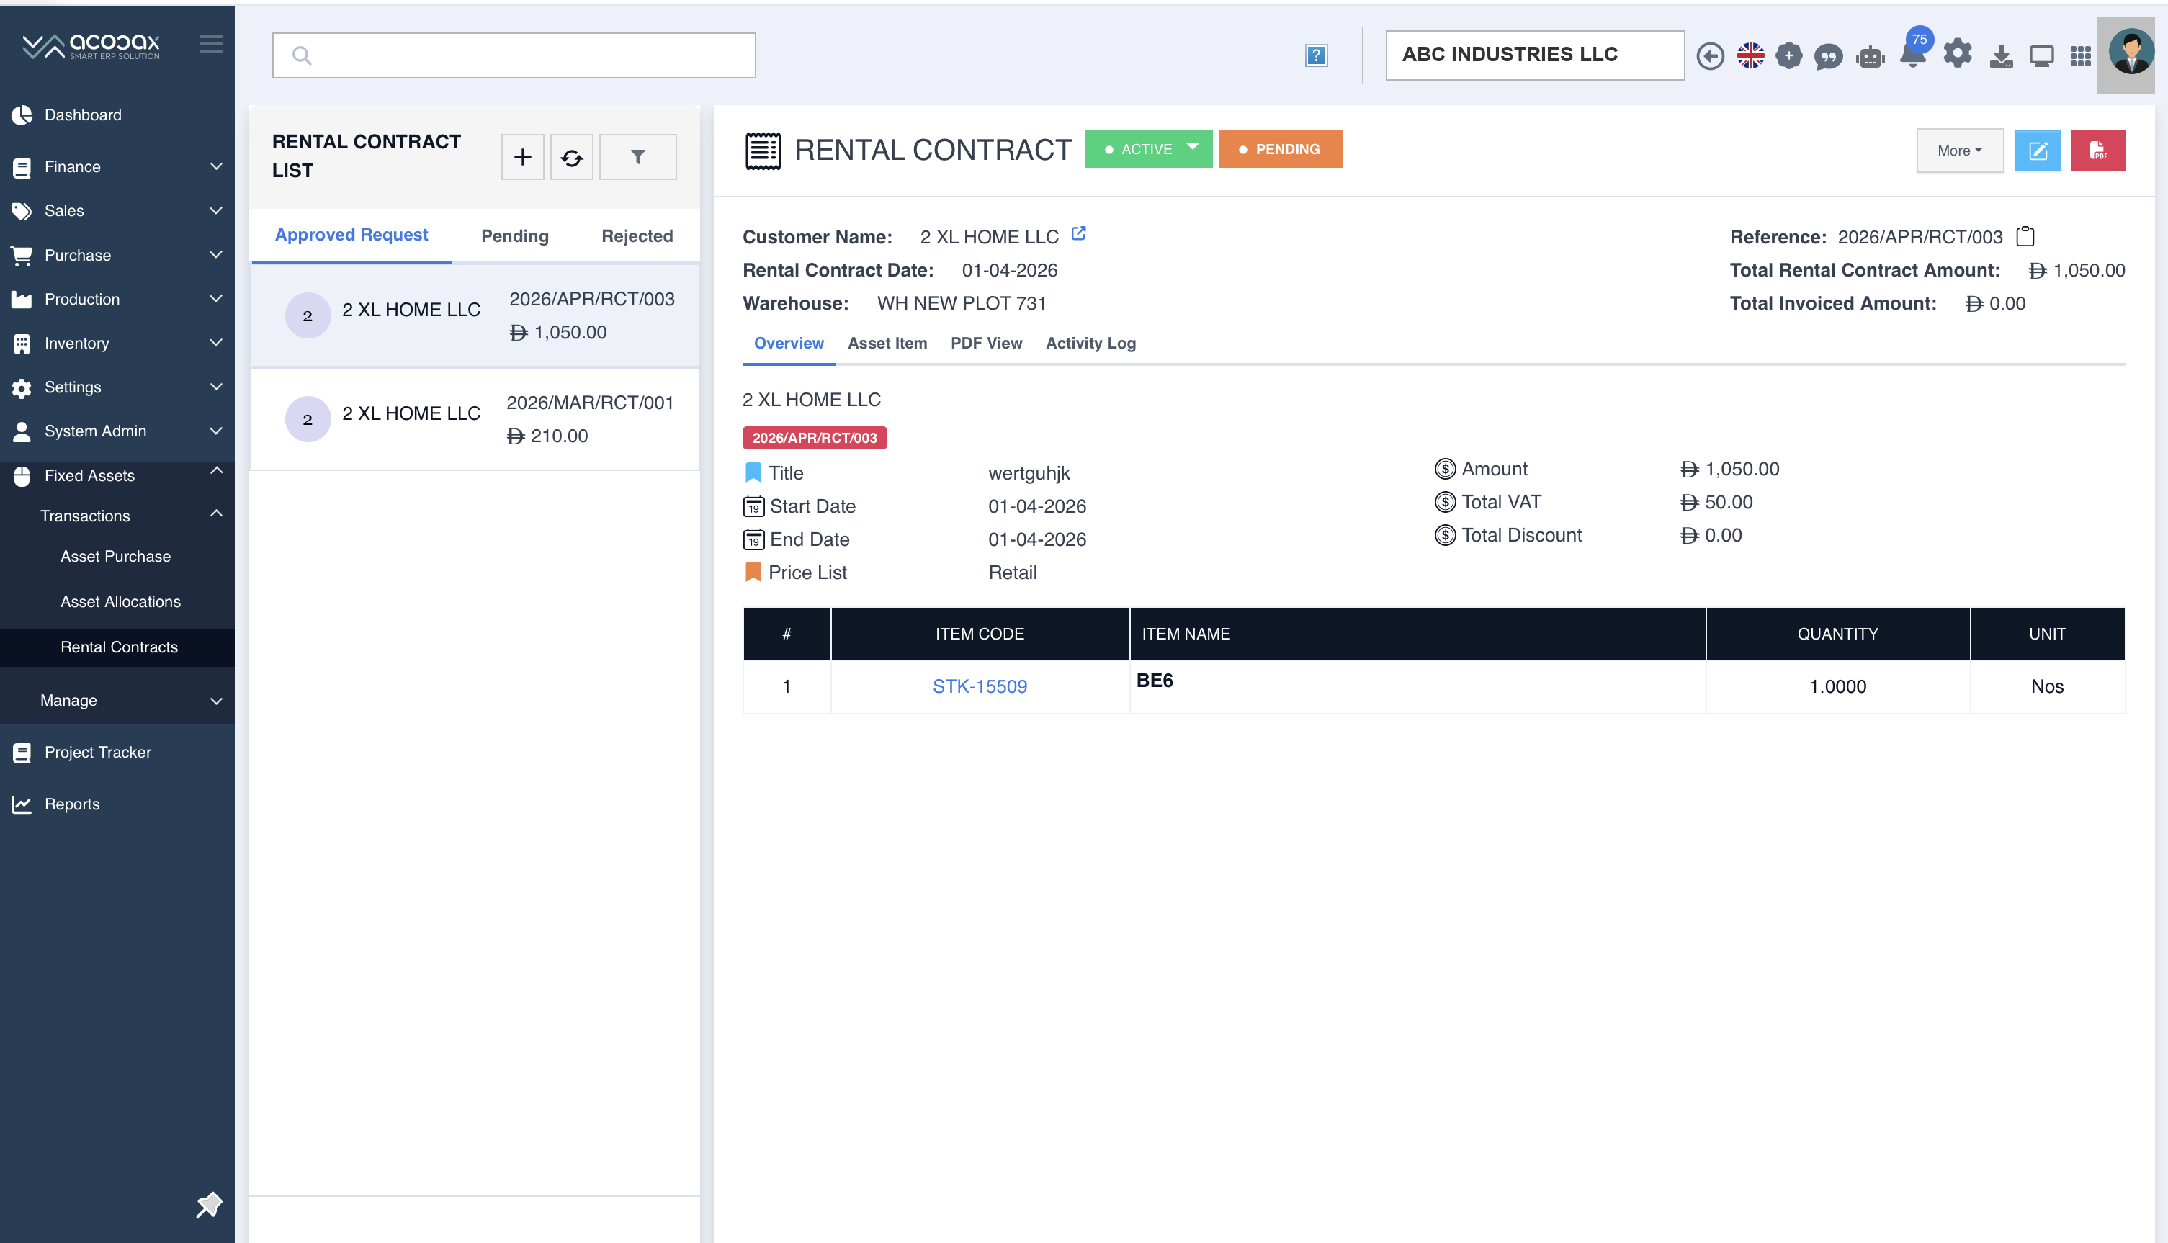Screen dimensions: 2168x1243
Task: Open the More actions dropdown
Action: (1960, 151)
